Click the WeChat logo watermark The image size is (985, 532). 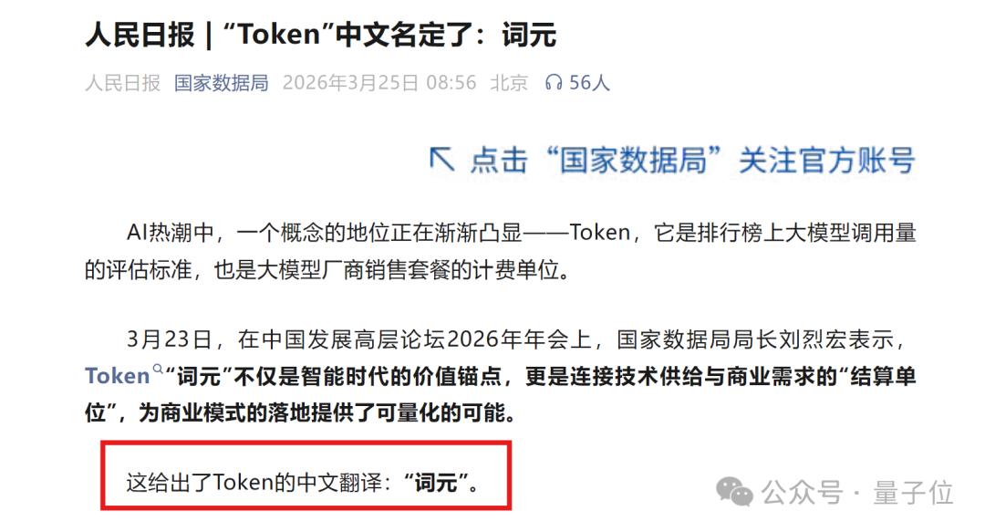coord(734,491)
